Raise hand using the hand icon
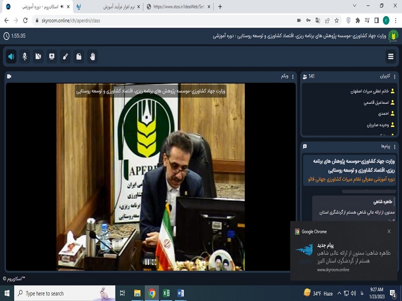 point(92,57)
